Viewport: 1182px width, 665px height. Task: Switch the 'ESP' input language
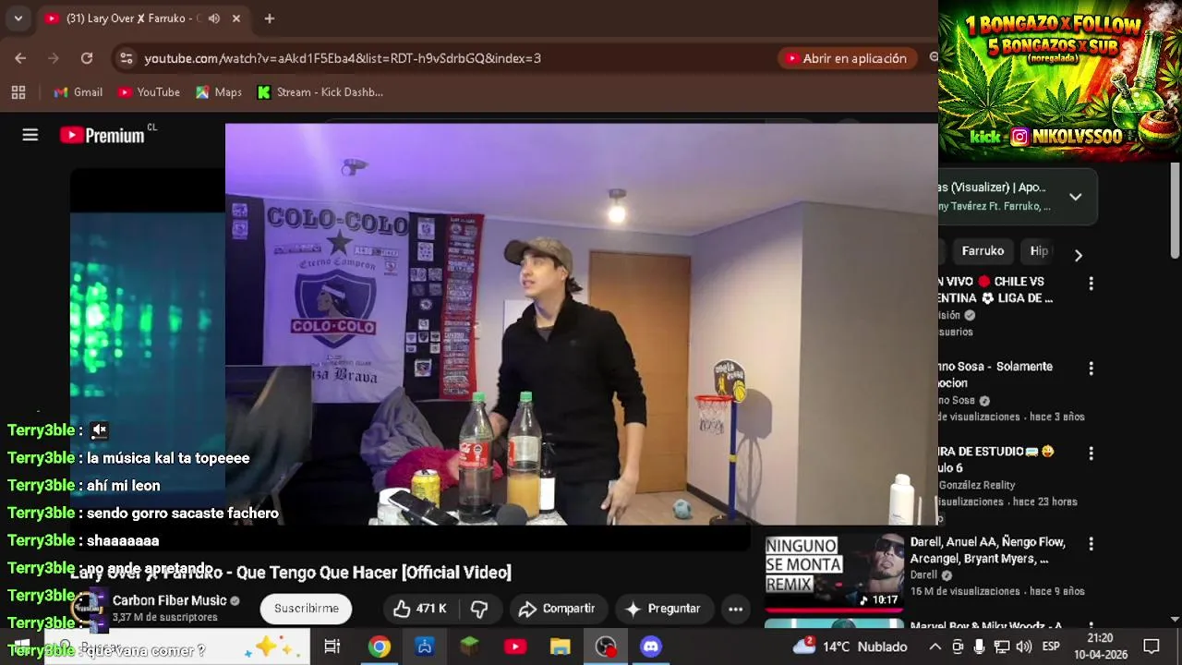[x=1051, y=647]
